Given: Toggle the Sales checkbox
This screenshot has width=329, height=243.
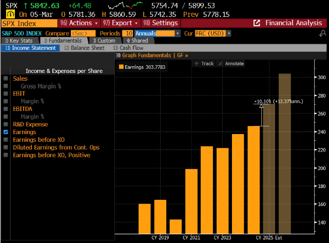Looking at the screenshot, I should 6,78.
